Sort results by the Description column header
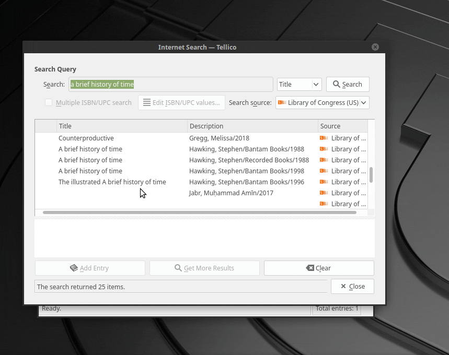 click(252, 126)
